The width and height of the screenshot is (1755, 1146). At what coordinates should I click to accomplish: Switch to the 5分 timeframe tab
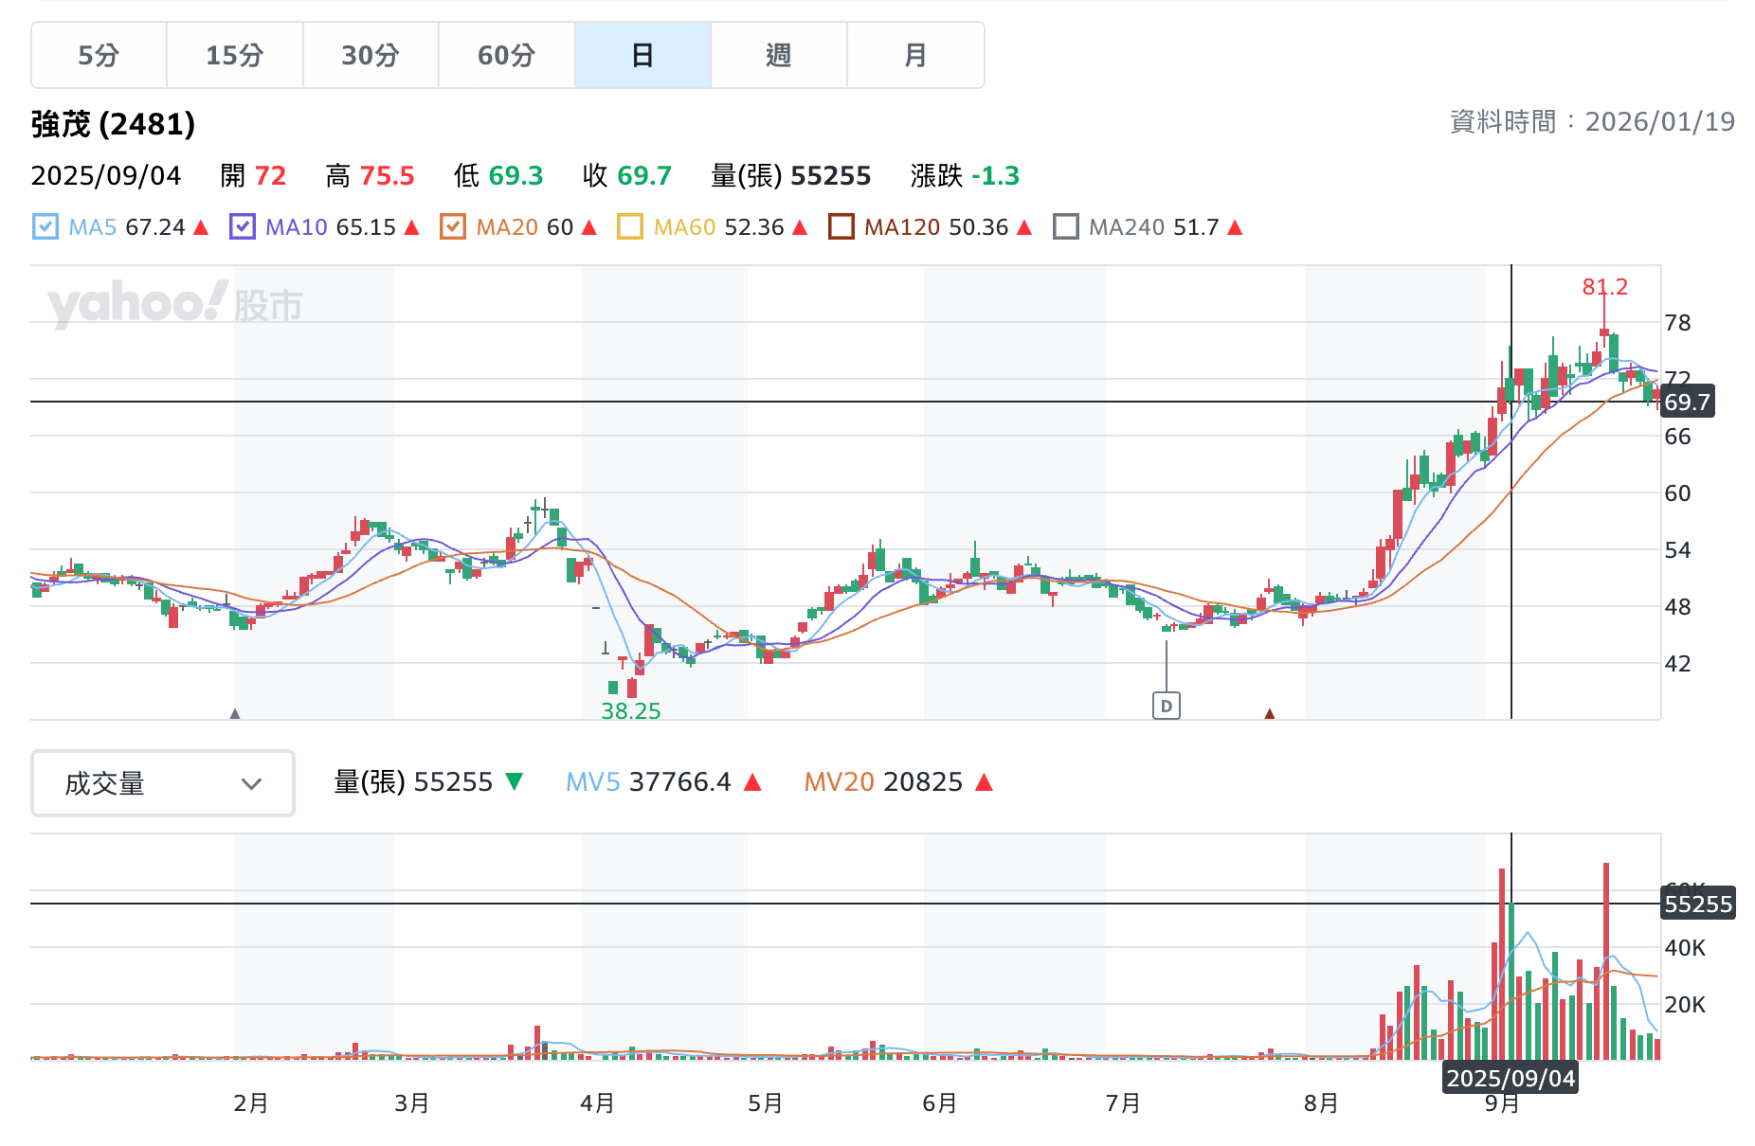(99, 56)
